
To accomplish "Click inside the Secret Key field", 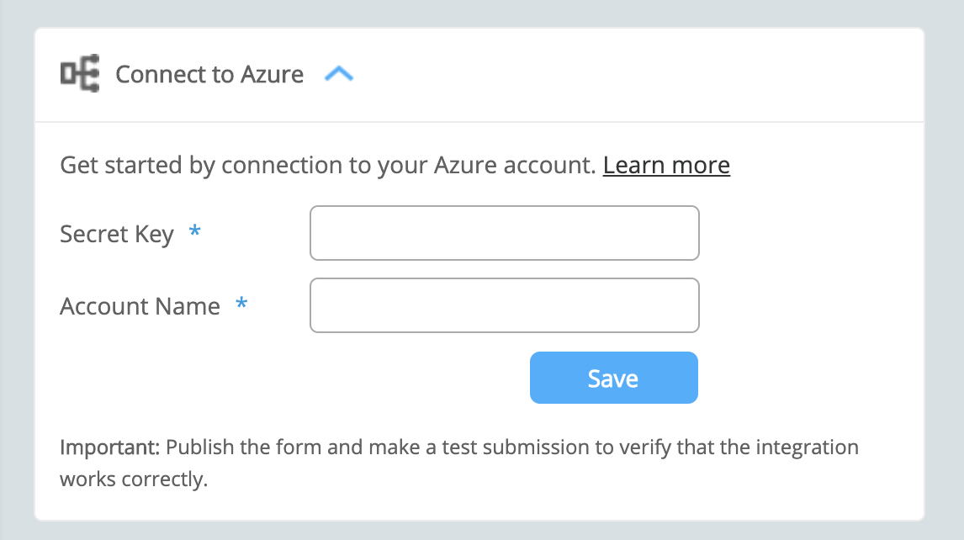I will [x=504, y=233].
